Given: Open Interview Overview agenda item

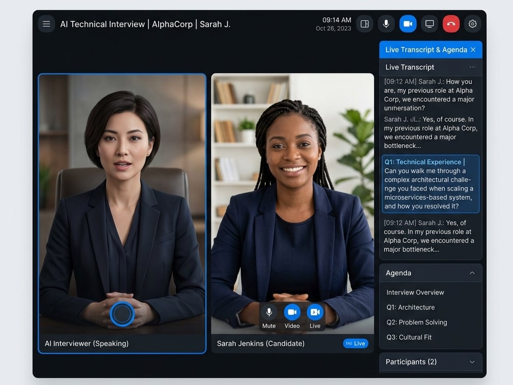Looking at the screenshot, I should [415, 293].
